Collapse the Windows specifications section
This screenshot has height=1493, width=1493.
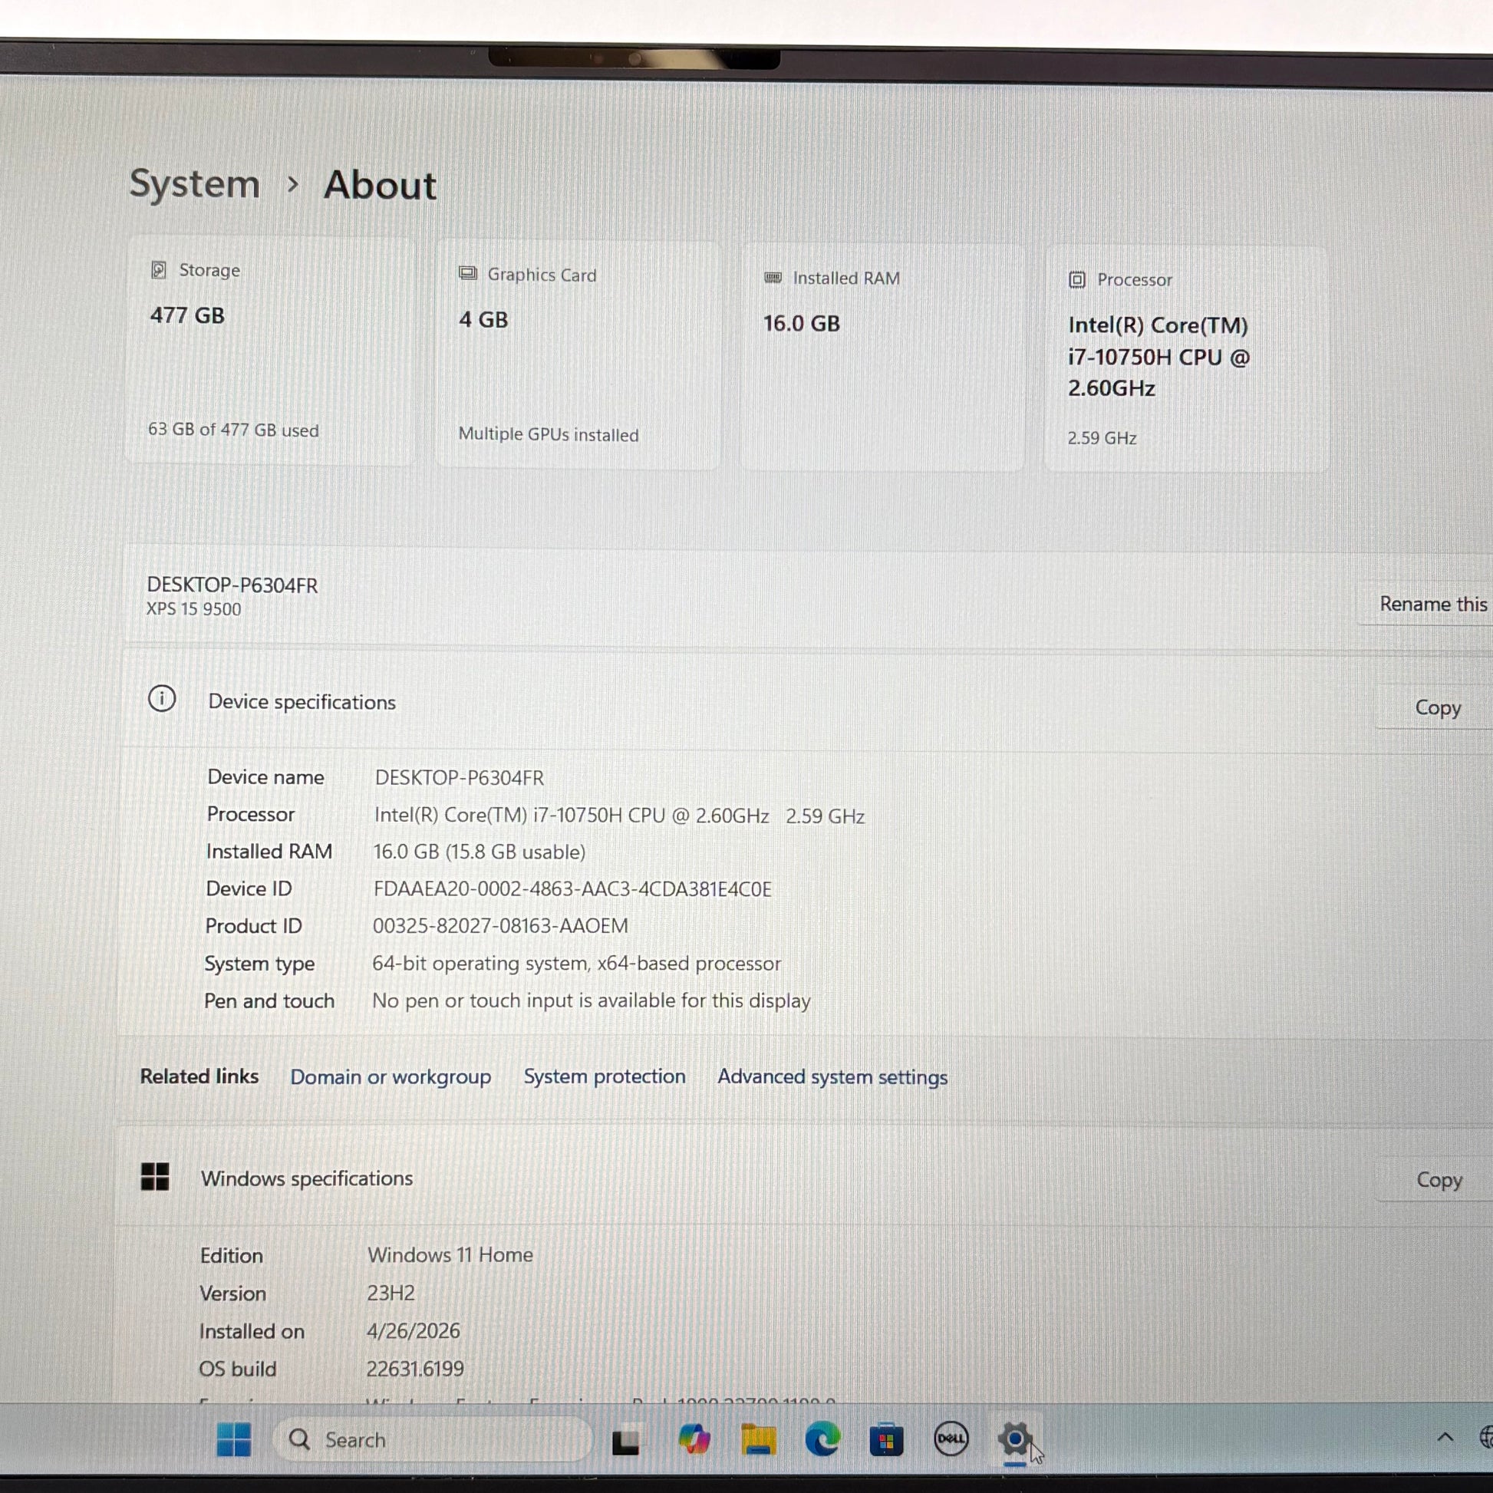click(307, 1178)
